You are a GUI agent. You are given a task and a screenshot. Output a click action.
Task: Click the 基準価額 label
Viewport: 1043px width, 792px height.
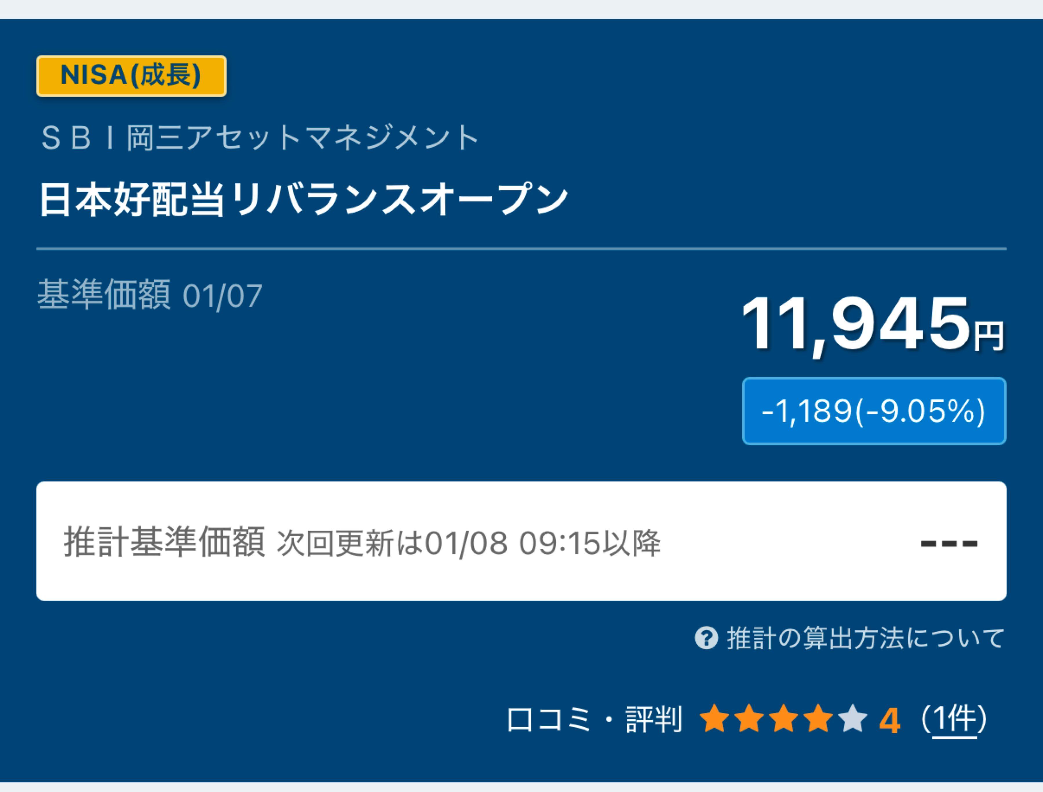(x=104, y=295)
